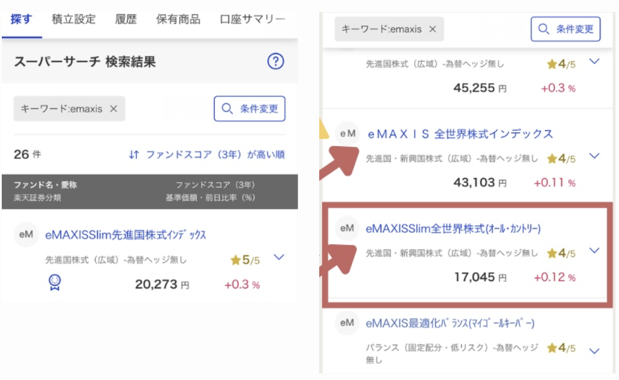Click the help question mark icon

(276, 61)
